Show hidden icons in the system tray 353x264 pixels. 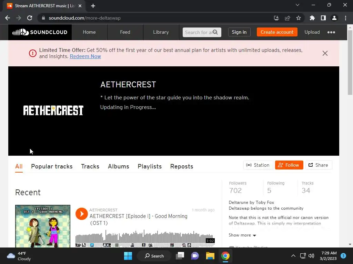pyautogui.click(x=293, y=256)
